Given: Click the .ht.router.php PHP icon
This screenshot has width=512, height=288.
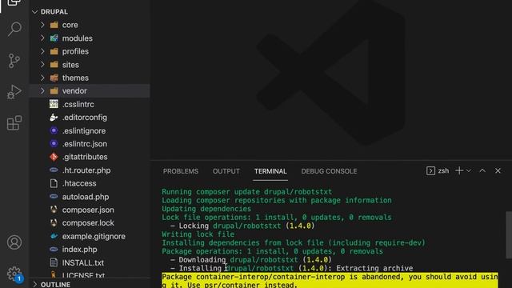Looking at the screenshot, I should pyautogui.click(x=54, y=170).
